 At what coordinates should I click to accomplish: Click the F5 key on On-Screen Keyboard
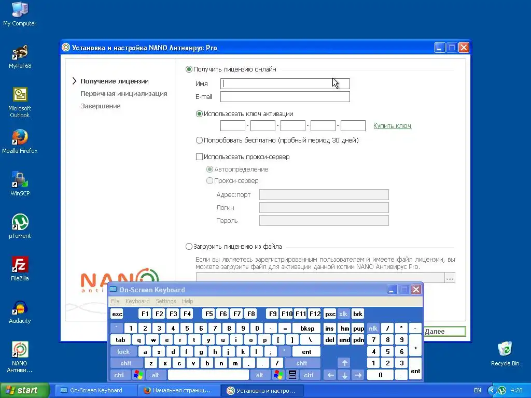(209, 314)
